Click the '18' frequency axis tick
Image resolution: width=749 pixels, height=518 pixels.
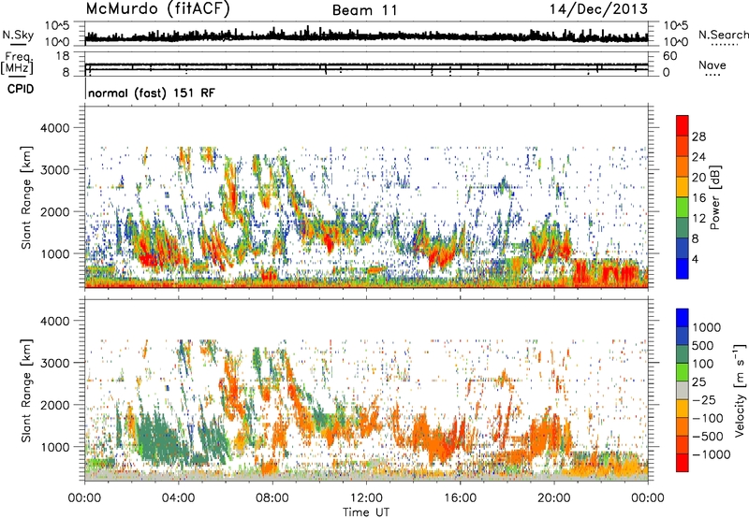(62, 56)
